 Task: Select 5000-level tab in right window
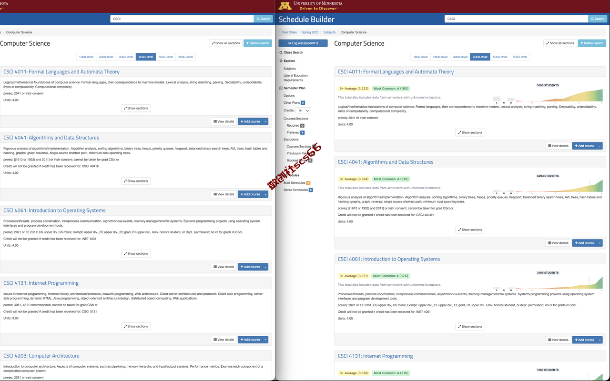[500, 57]
